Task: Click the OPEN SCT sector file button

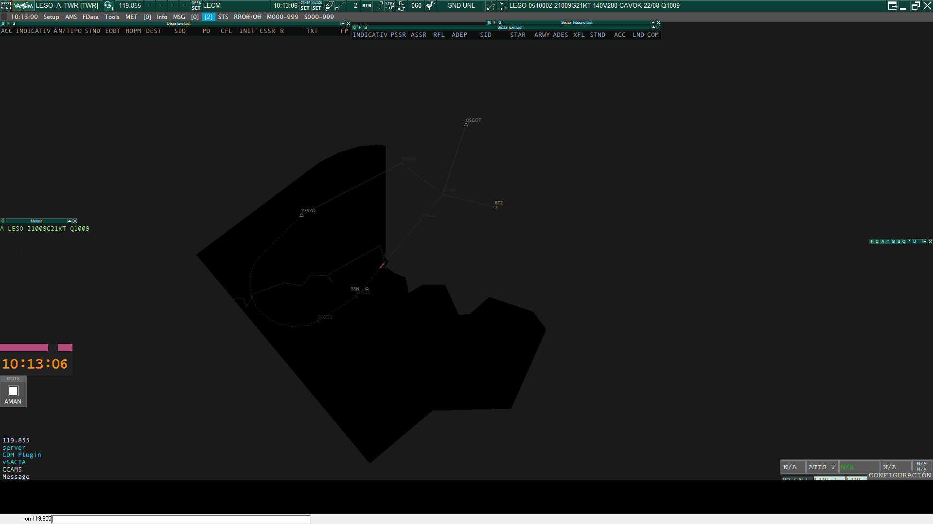Action: pyautogui.click(x=196, y=5)
